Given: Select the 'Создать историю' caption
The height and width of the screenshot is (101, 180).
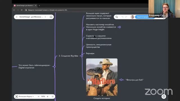Looking at the screenshot, I should click(102, 98).
